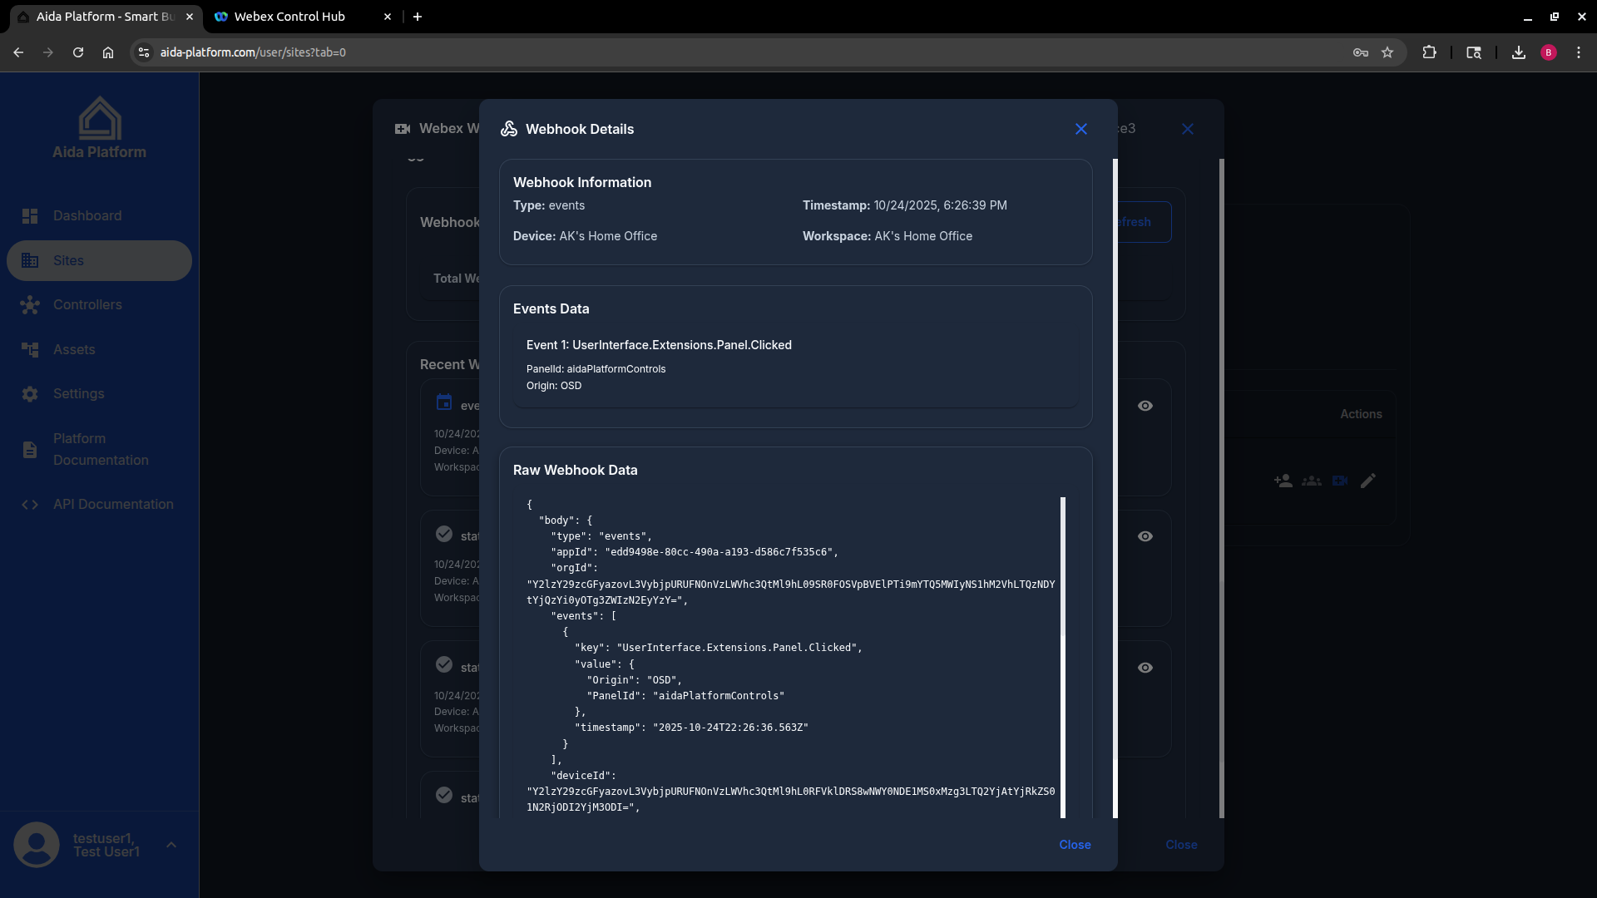Image resolution: width=1597 pixels, height=898 pixels.
Task: Expand the testuser1 profile chevron
Action: pyautogui.click(x=172, y=845)
